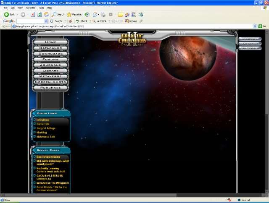Click the Library navigation button
The height and width of the screenshot is (203, 269).
point(50,71)
